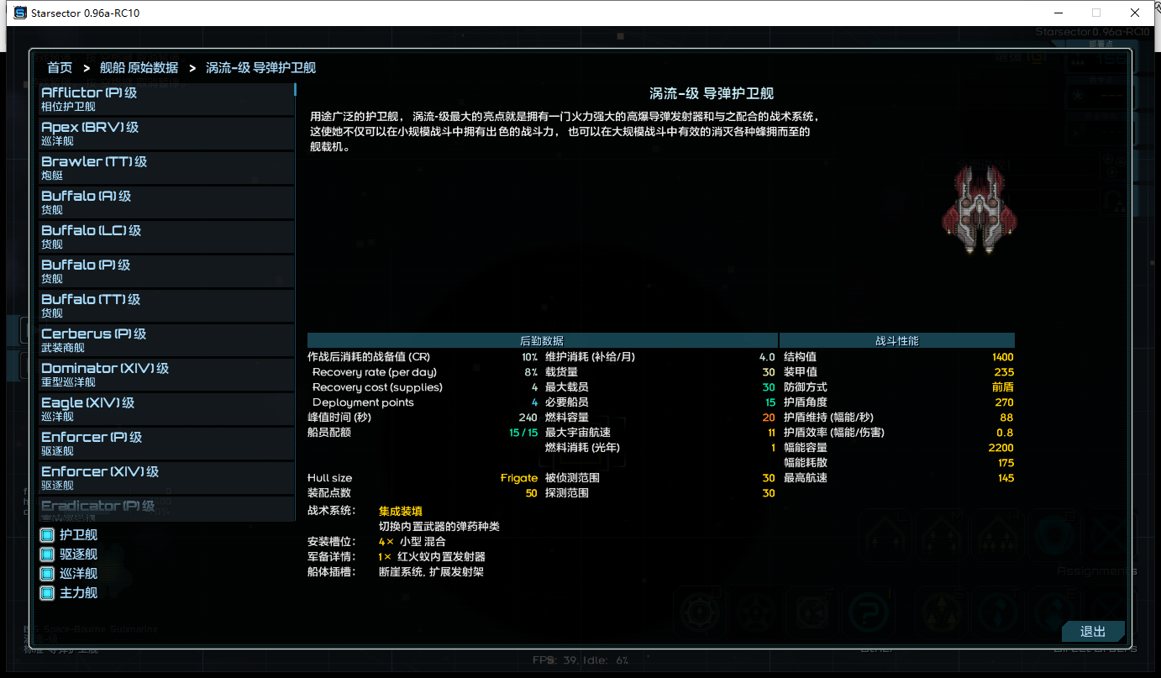This screenshot has height=678, width=1161.
Task: Click the ship list scrollbar handle
Action: click(x=296, y=89)
